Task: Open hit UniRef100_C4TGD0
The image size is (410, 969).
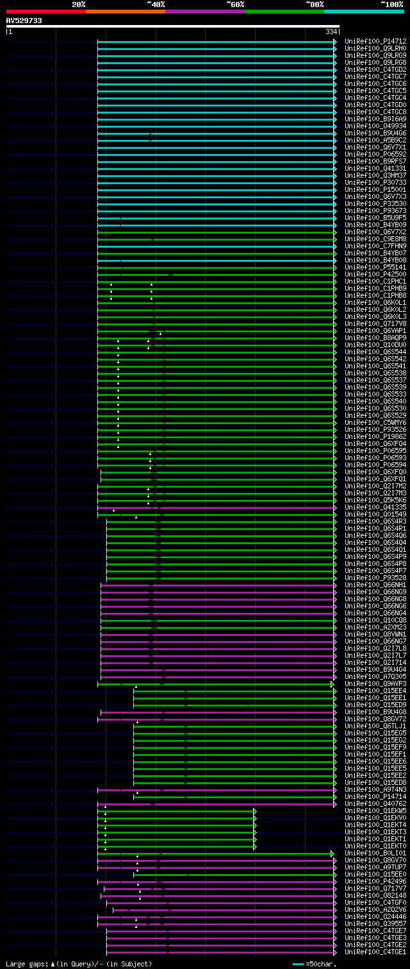Action: click(375, 105)
